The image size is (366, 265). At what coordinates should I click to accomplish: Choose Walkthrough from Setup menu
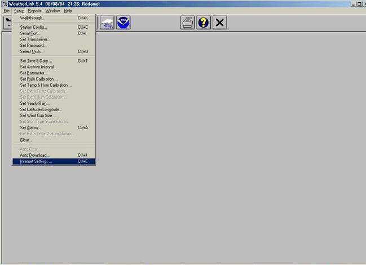pyautogui.click(x=54, y=18)
